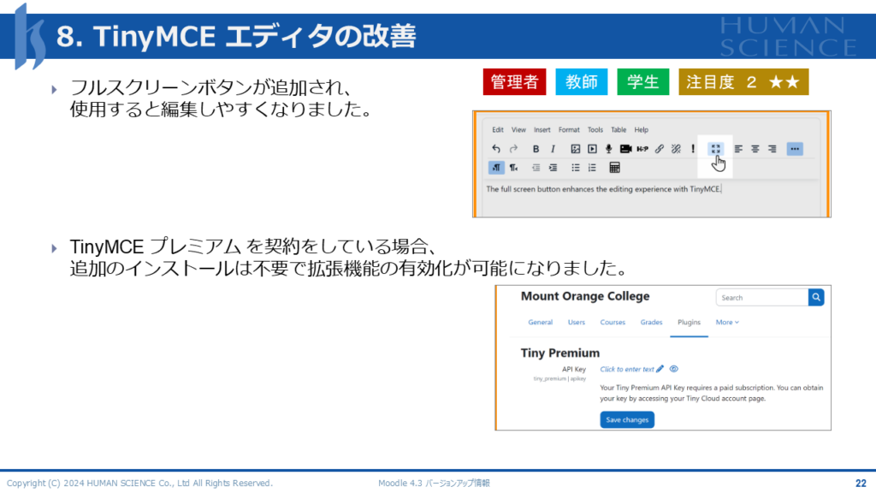876x493 pixels.
Task: Switch to the Users admin tab
Action: [577, 323]
